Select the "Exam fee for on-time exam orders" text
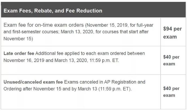This screenshot has height=111, width=187. tap(44, 25)
